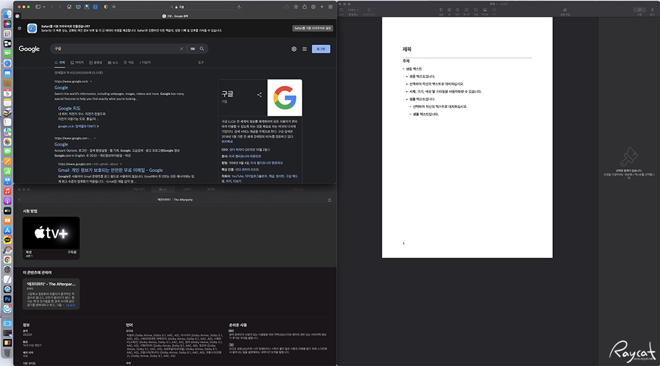Image resolution: width=660 pixels, height=366 pixels.
Task: Open the Google 지도 result link
Action: click(69, 109)
